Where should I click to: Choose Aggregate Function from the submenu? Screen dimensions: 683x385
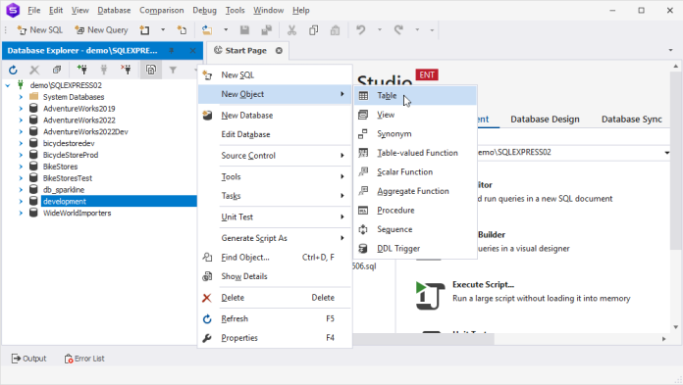(415, 191)
